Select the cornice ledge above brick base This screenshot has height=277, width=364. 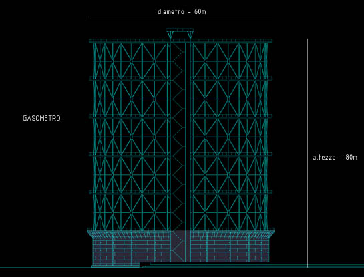point(180,234)
